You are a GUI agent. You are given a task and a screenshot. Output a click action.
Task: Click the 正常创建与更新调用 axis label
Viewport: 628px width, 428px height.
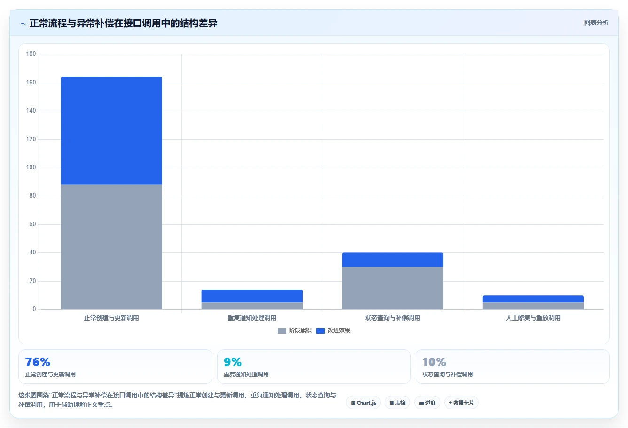point(111,318)
